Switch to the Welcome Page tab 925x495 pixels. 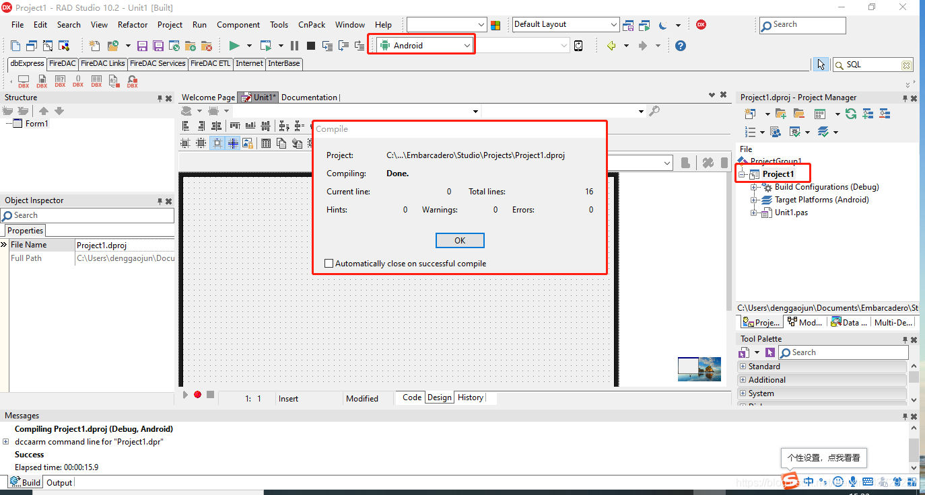tap(208, 98)
